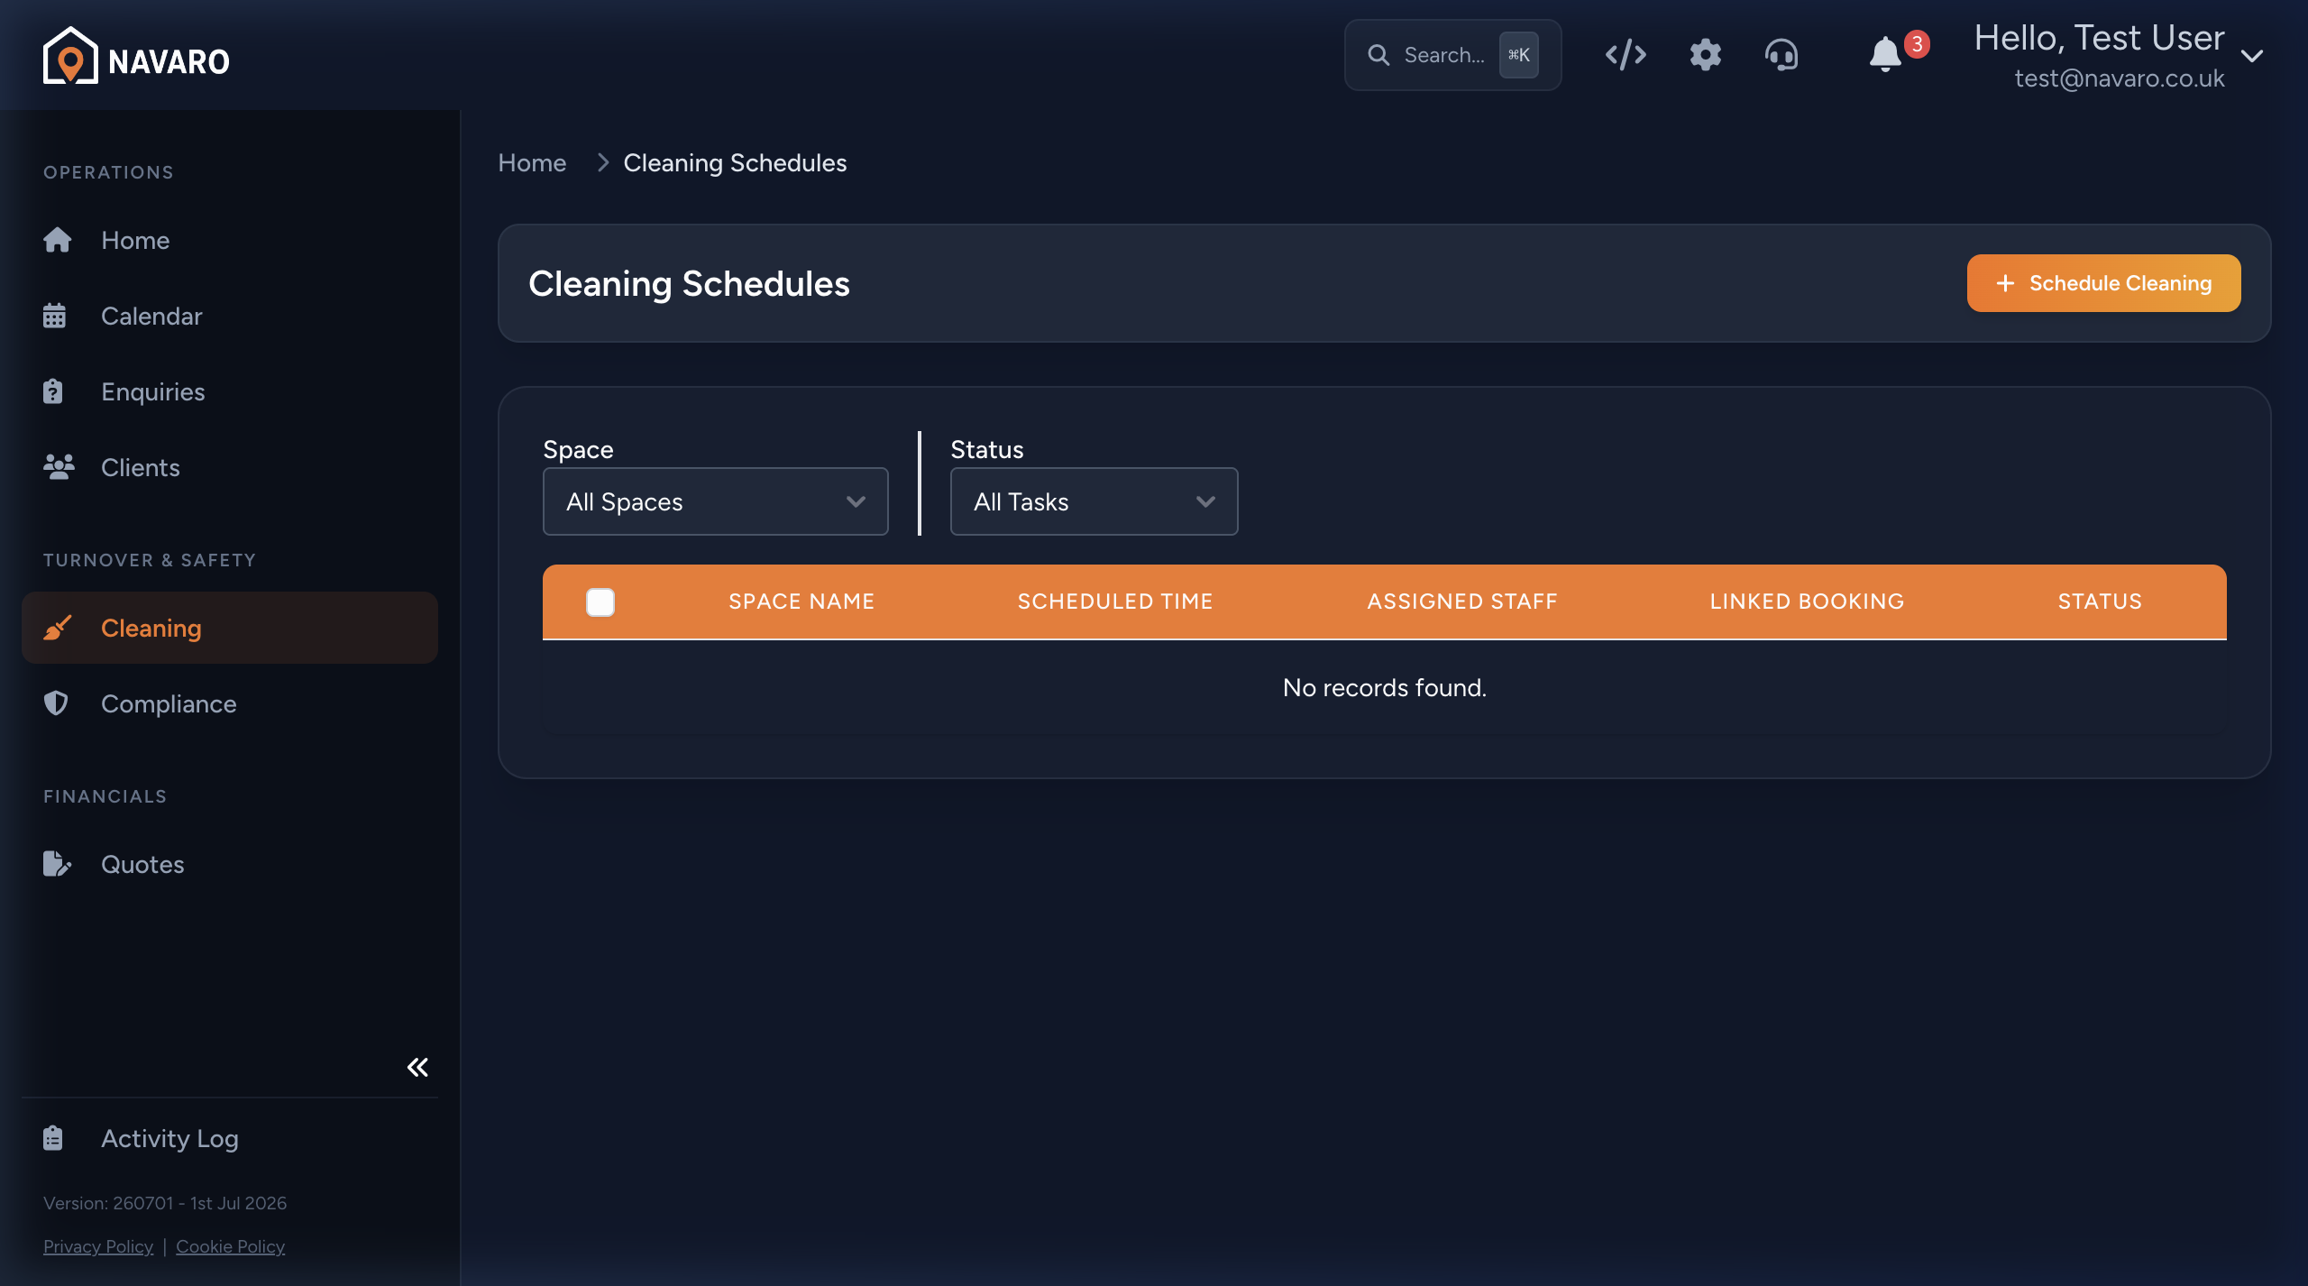Focus the Search input field
Viewport: 2308px width, 1286px height.
click(1452, 55)
